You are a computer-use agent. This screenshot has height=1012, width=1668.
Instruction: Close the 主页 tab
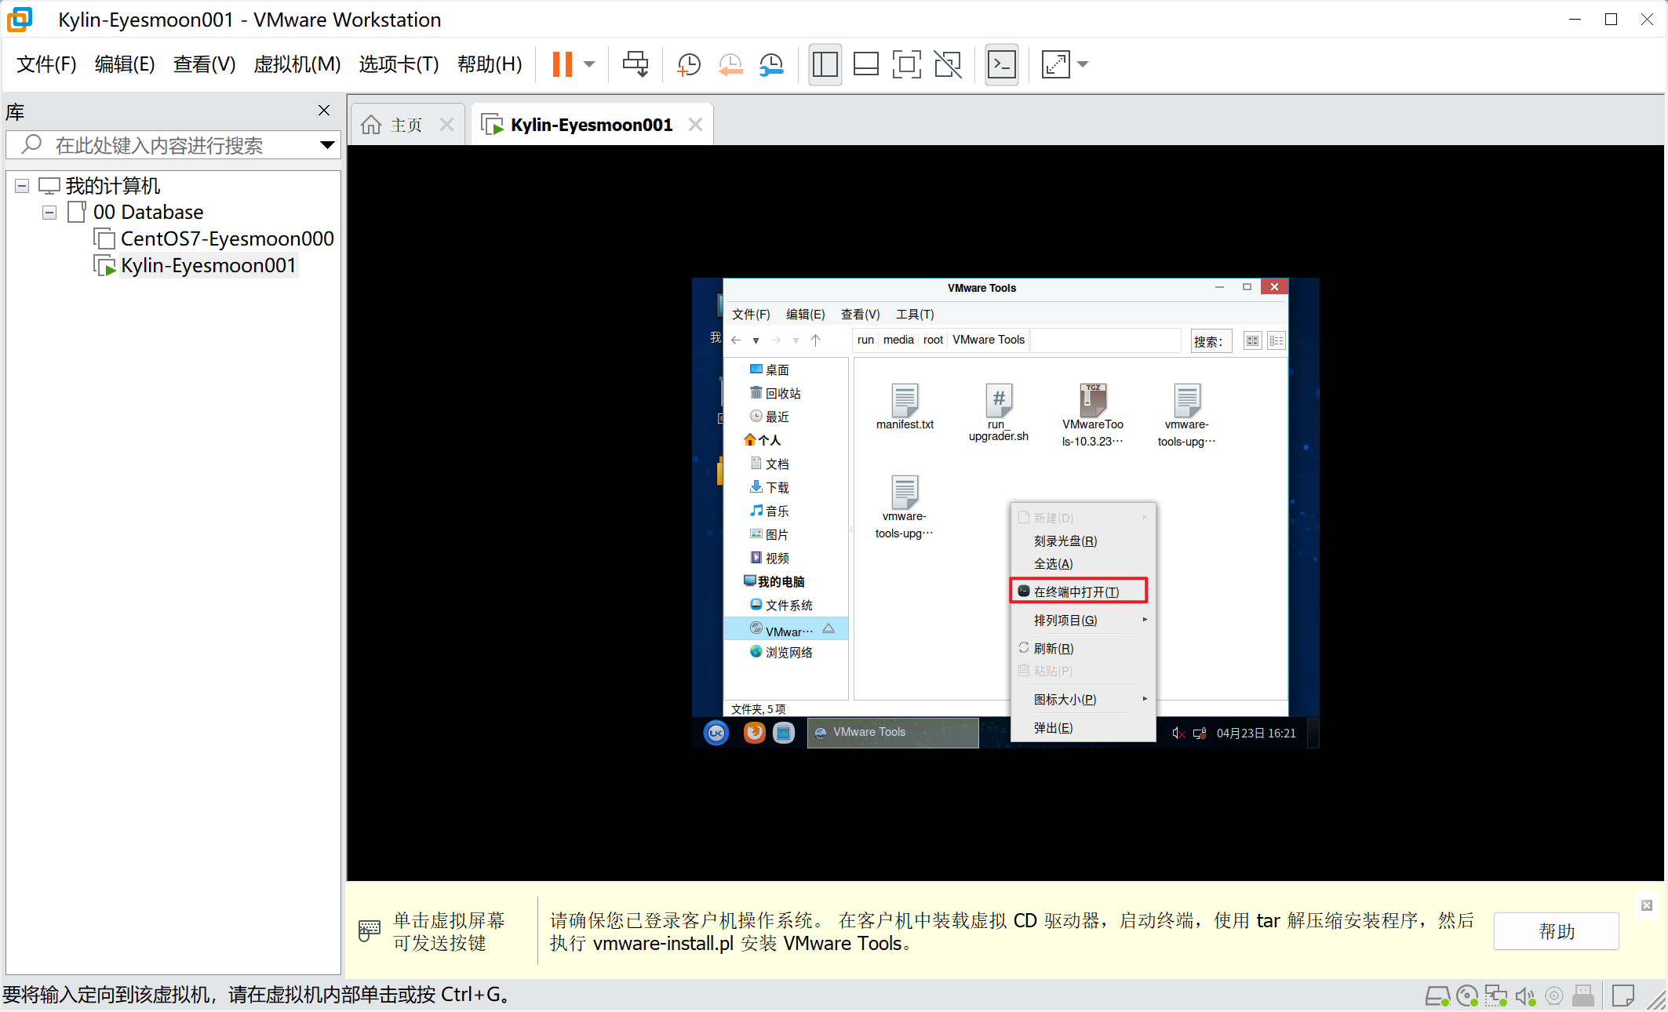point(446,125)
